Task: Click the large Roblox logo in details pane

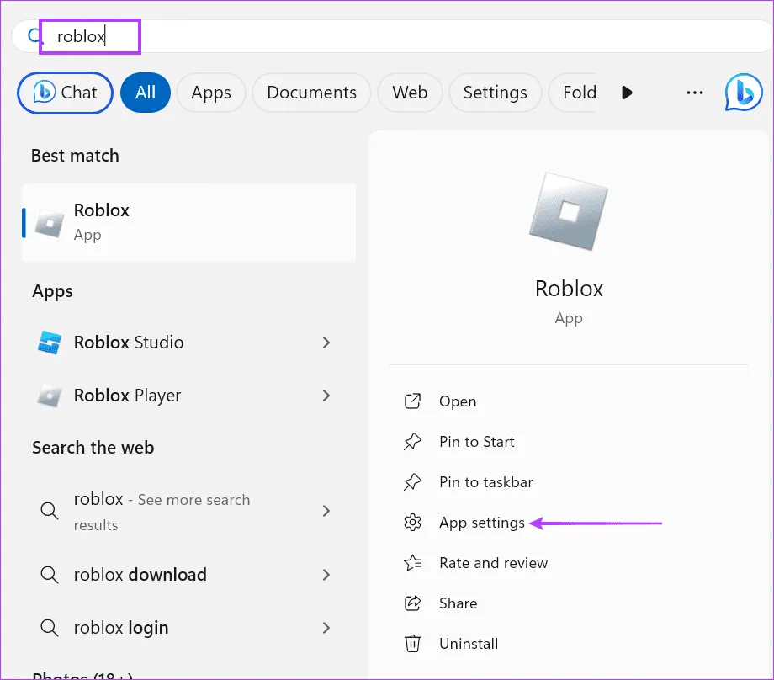Action: (x=569, y=211)
